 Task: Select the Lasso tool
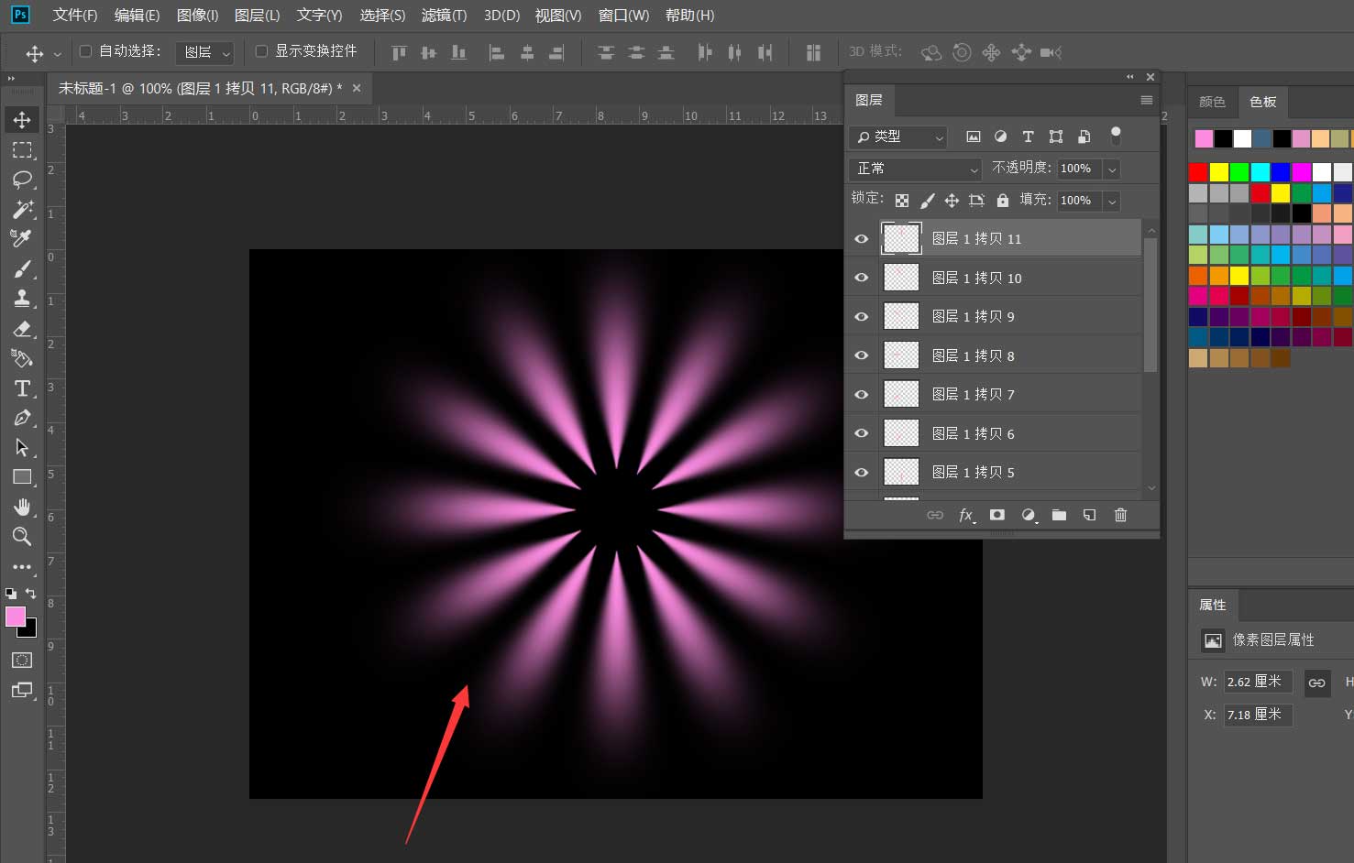pyautogui.click(x=22, y=180)
